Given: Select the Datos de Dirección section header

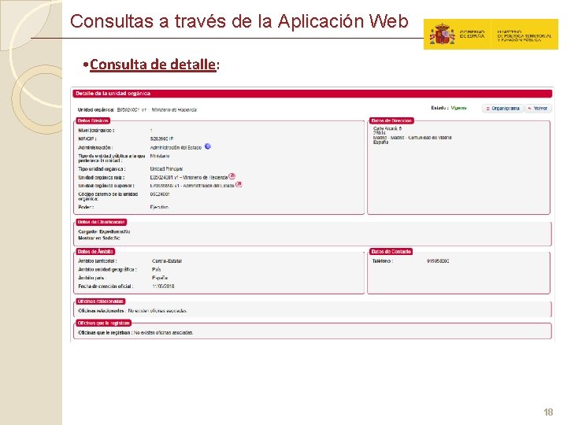Looking at the screenshot, I should [x=391, y=120].
